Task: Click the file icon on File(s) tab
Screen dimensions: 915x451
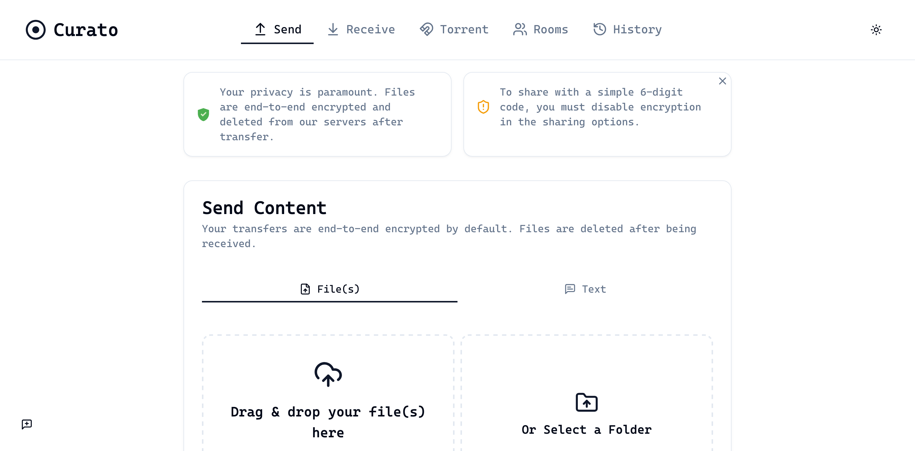Action: [305, 289]
